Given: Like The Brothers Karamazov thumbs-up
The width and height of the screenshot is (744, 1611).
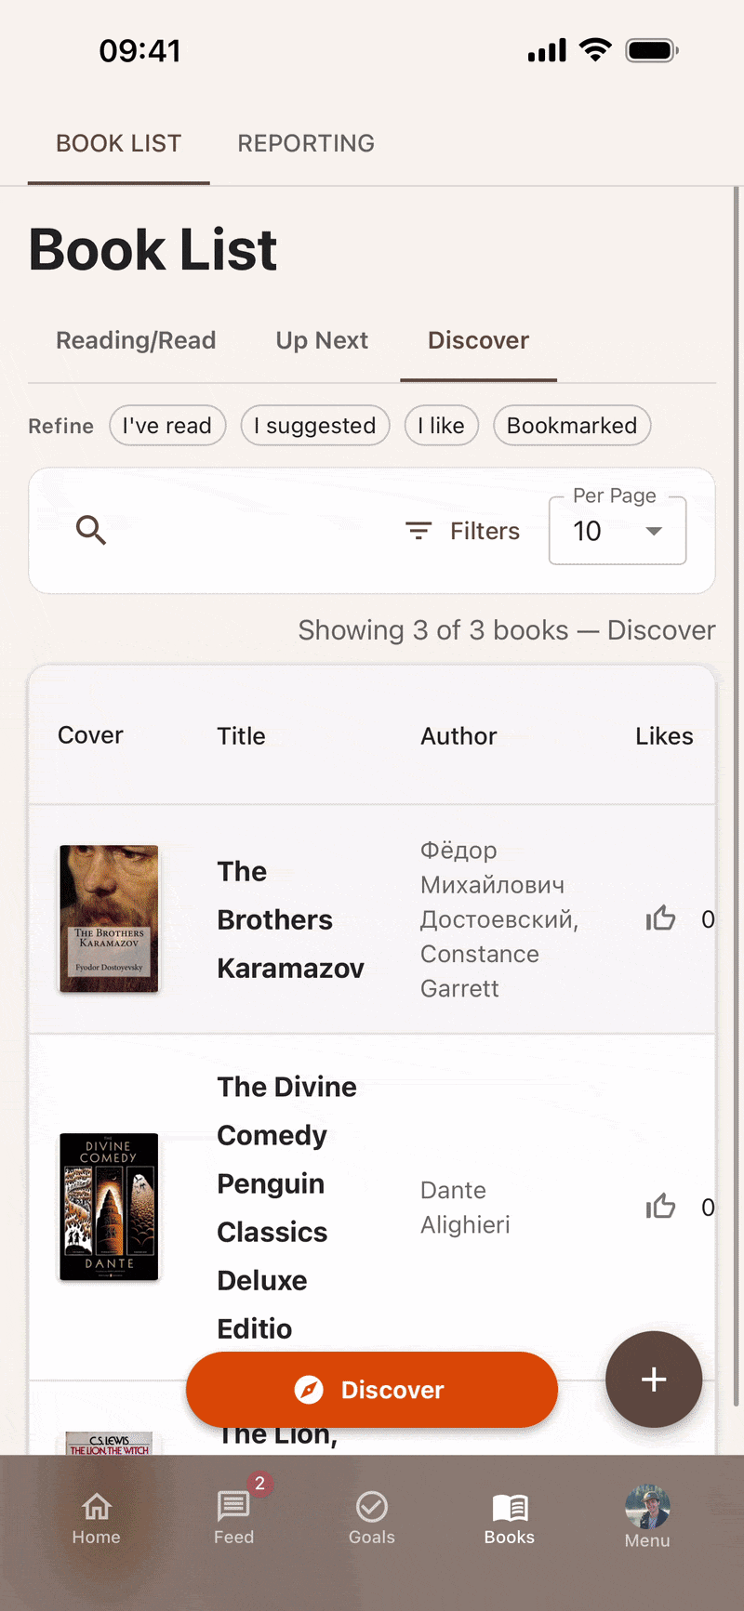Looking at the screenshot, I should pos(660,918).
